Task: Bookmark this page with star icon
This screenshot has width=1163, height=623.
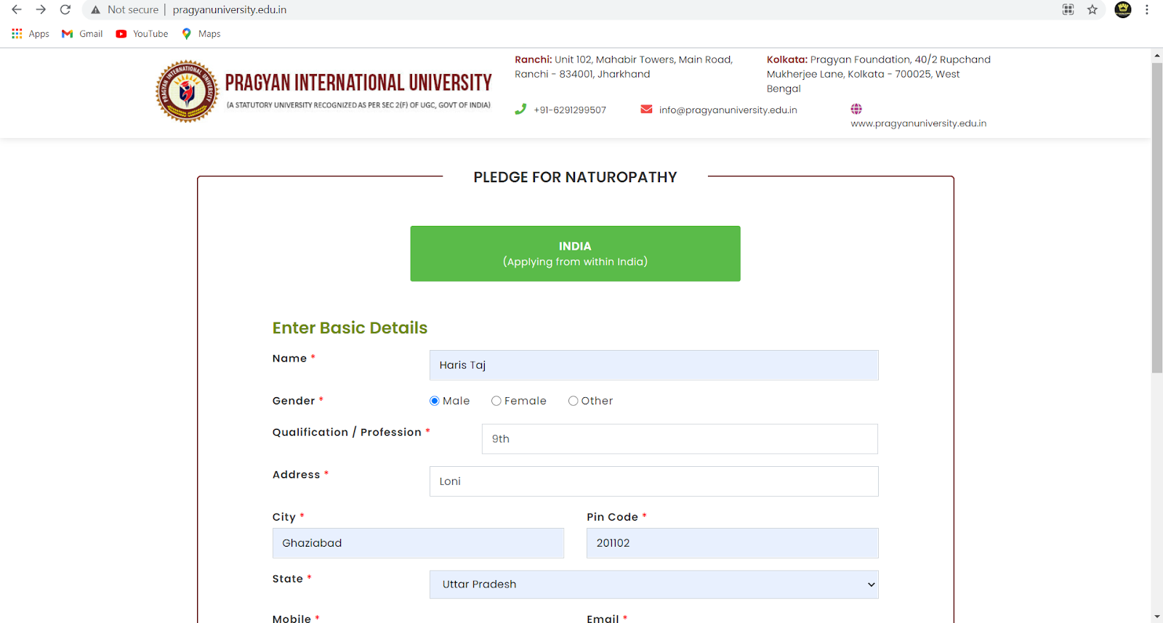Action: (x=1092, y=9)
